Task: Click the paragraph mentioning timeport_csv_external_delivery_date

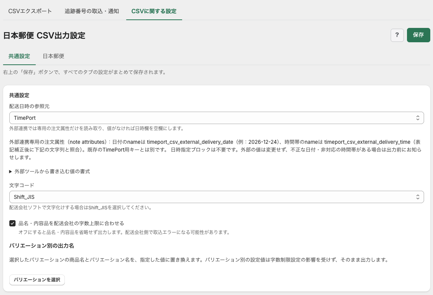Action: click(x=216, y=150)
